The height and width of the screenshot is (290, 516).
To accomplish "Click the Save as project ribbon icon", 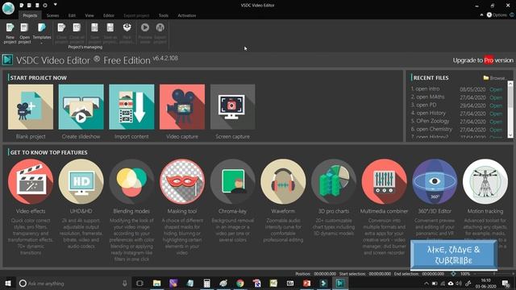I will [x=110, y=32].
